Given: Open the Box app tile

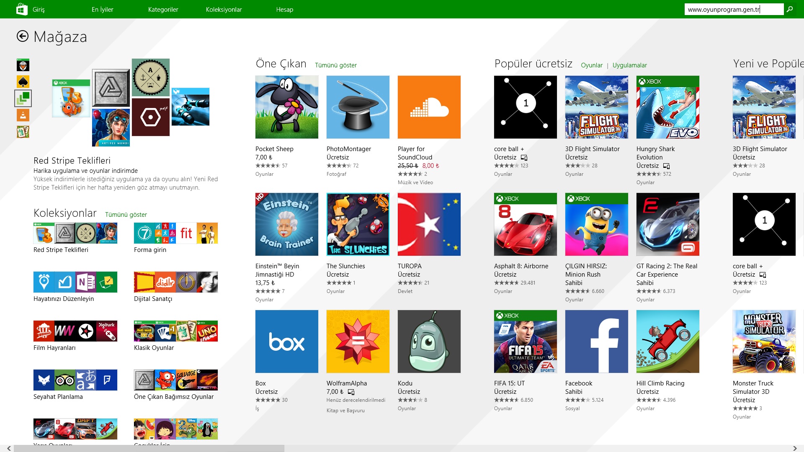Looking at the screenshot, I should coord(287,342).
